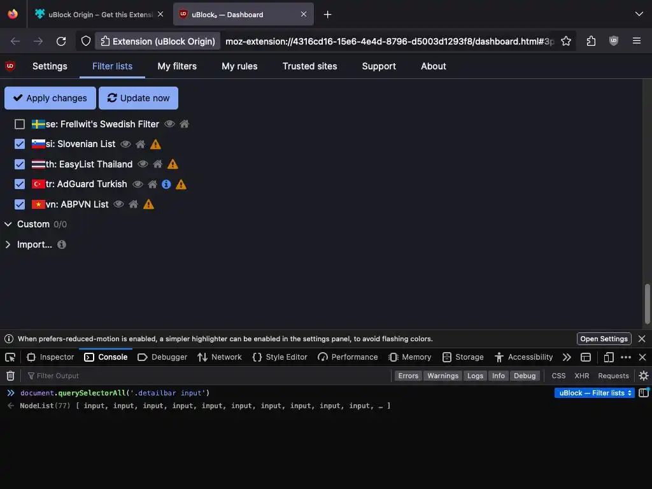The width and height of the screenshot is (652, 489).
Task: View EasyList Thailand content via eye icon
Action: click(x=143, y=164)
